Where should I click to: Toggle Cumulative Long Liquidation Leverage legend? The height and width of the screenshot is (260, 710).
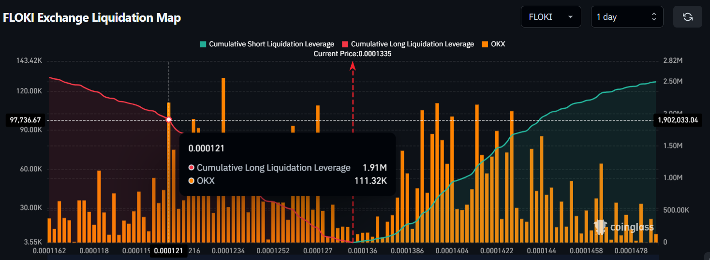click(408, 44)
